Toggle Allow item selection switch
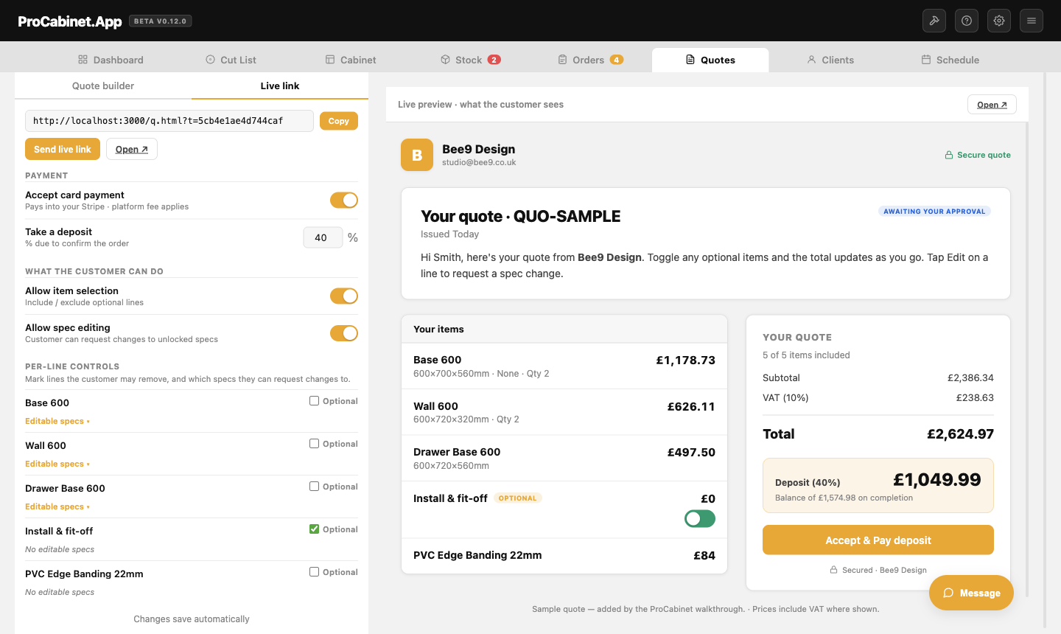The height and width of the screenshot is (634, 1061). click(x=344, y=296)
